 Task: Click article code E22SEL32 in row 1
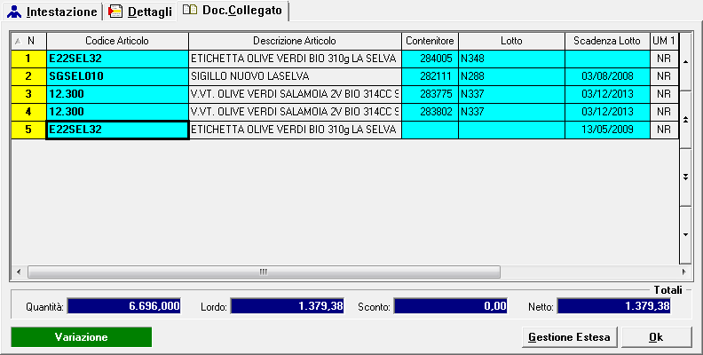coord(117,59)
